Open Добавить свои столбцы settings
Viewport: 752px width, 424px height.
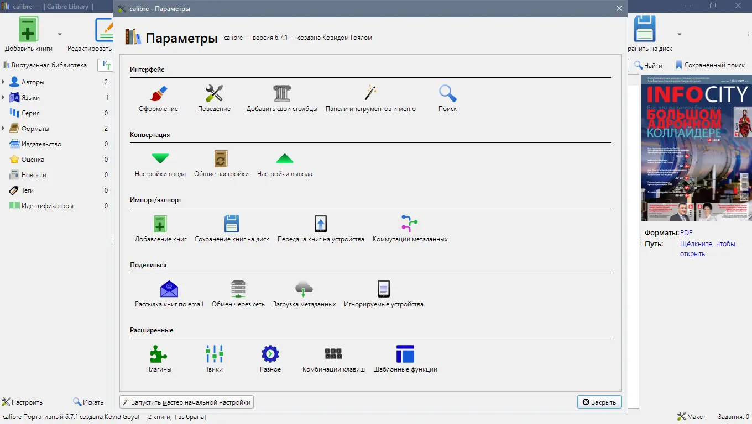point(282,98)
